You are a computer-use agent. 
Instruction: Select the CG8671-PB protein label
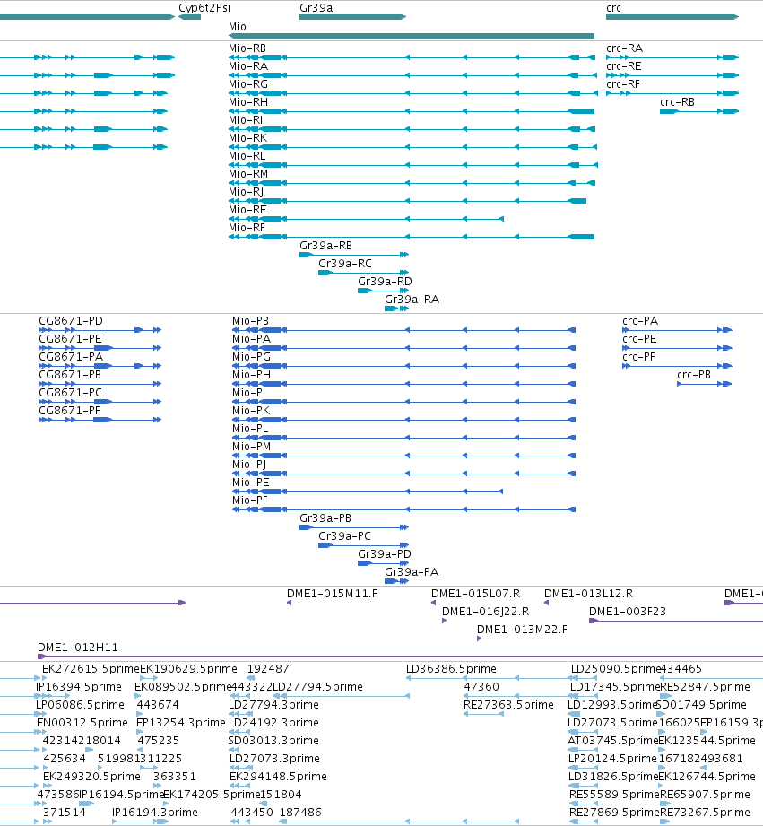pyautogui.click(x=70, y=375)
